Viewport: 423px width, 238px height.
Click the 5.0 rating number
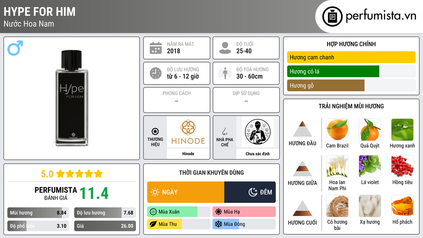coord(47,174)
